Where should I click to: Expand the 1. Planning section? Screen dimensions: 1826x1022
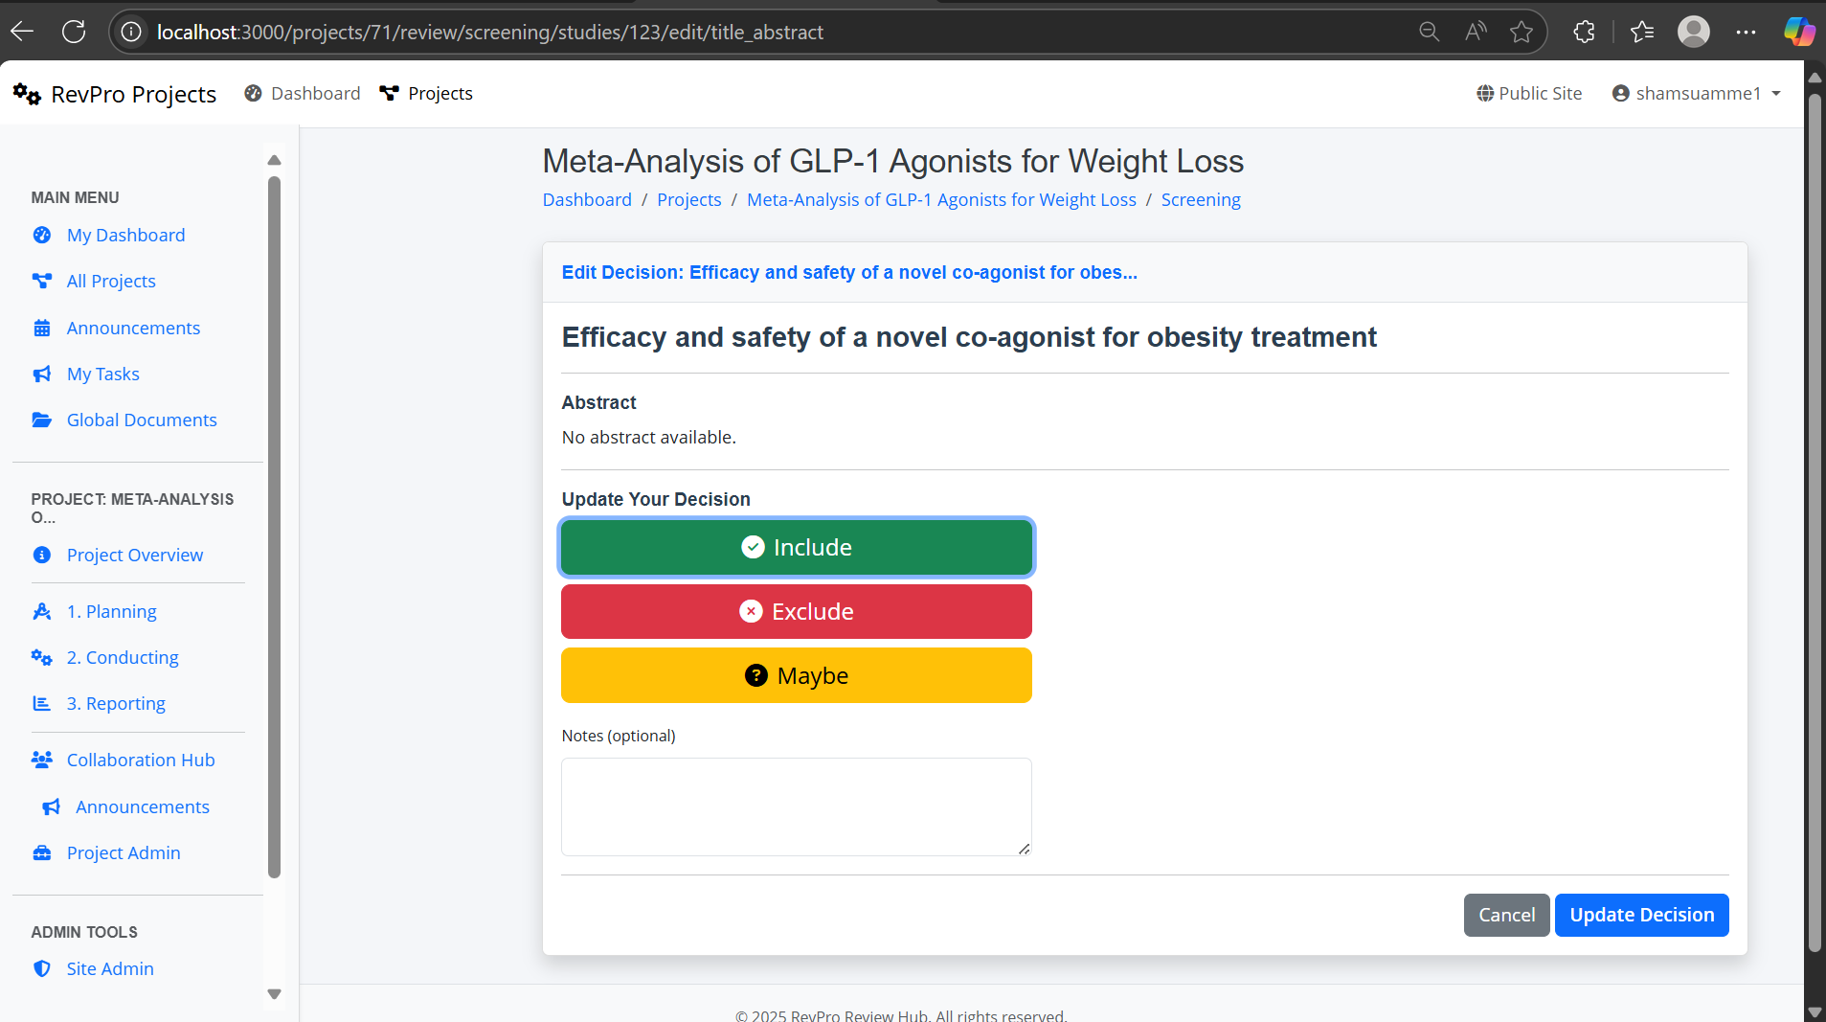pyautogui.click(x=111, y=611)
